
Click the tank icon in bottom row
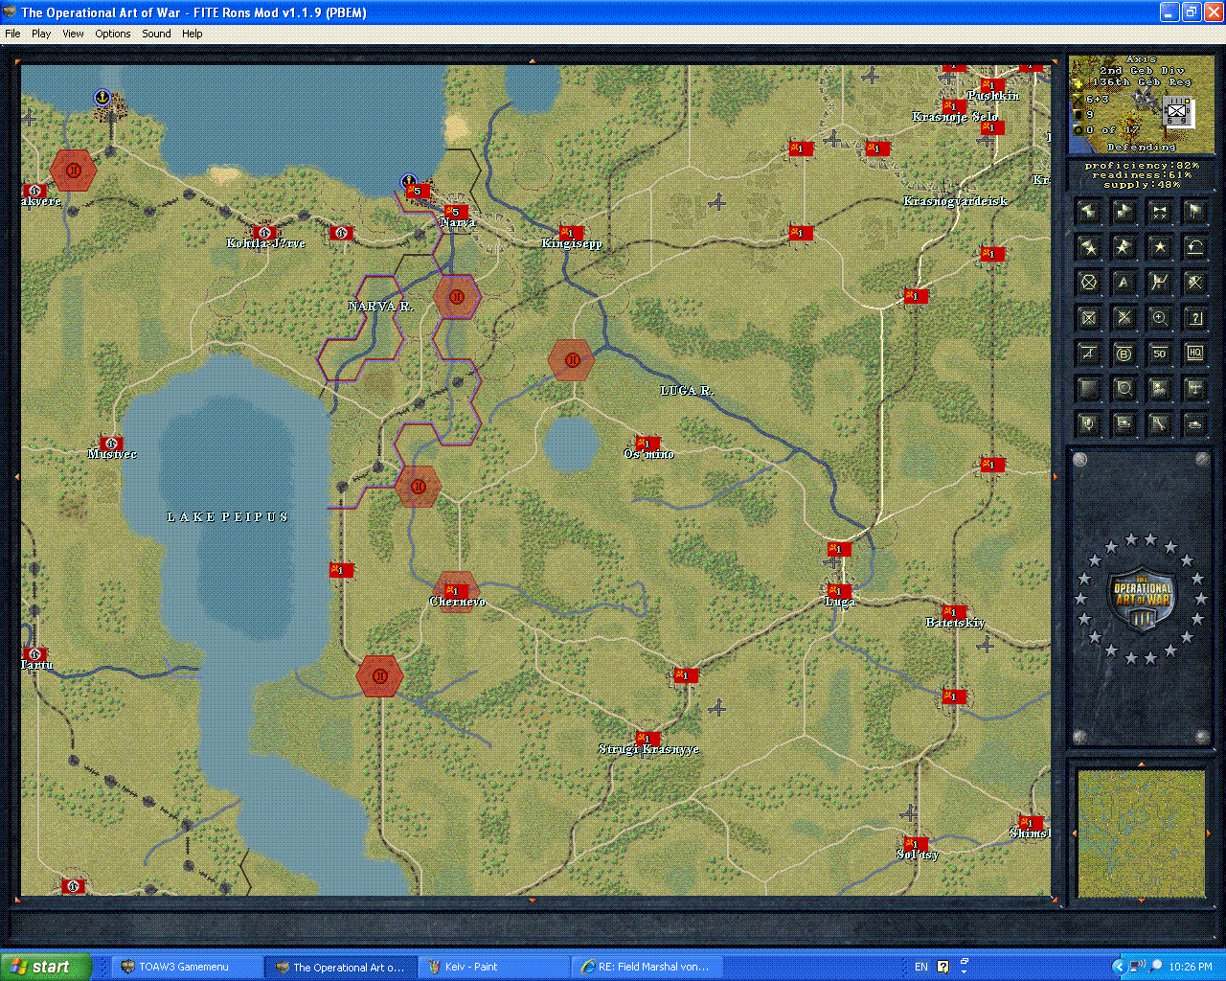1194,423
